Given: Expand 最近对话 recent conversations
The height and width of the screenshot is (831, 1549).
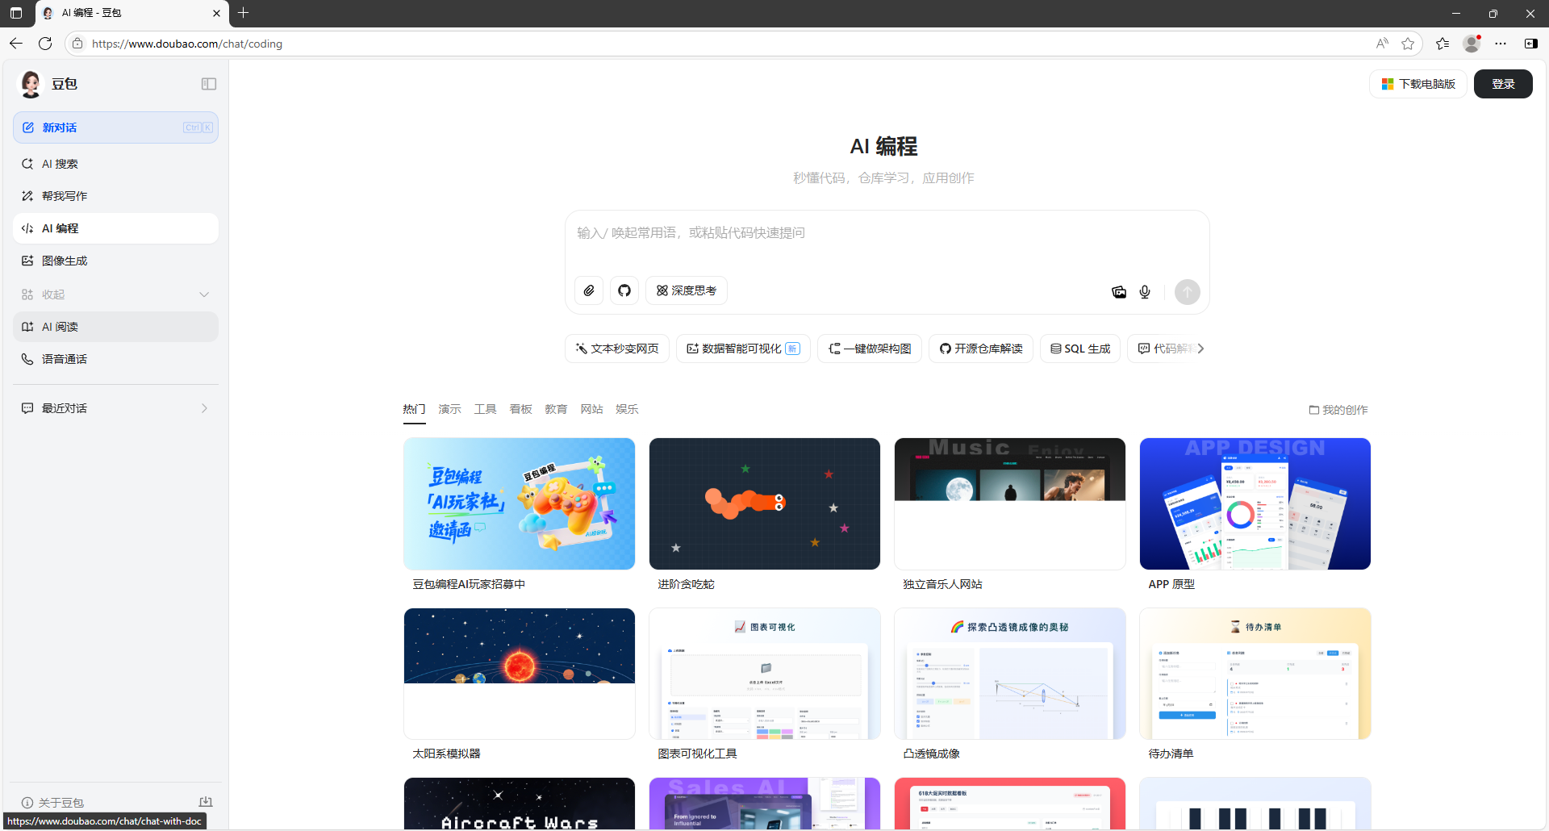Looking at the screenshot, I should tap(115, 408).
